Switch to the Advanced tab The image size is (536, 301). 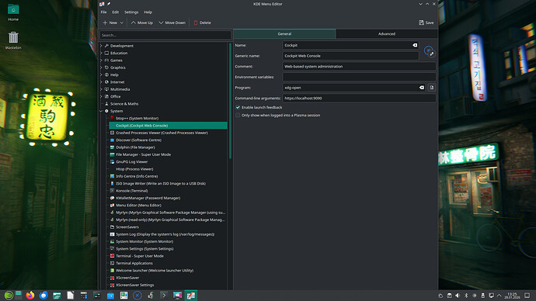click(387, 34)
